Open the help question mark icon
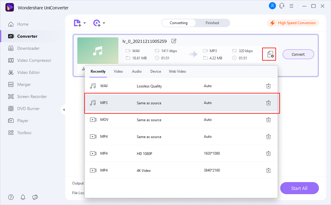 pyautogui.click(x=11, y=197)
